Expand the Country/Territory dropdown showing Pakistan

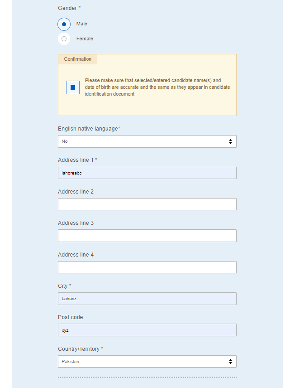click(147, 362)
